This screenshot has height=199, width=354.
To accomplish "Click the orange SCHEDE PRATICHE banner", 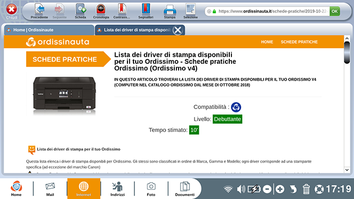I will 68,59.
